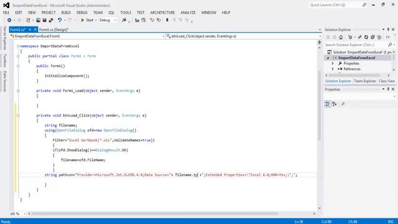The image size is (398, 224).
Task: Open the TEAM menu
Action: pyautogui.click(x=98, y=12)
